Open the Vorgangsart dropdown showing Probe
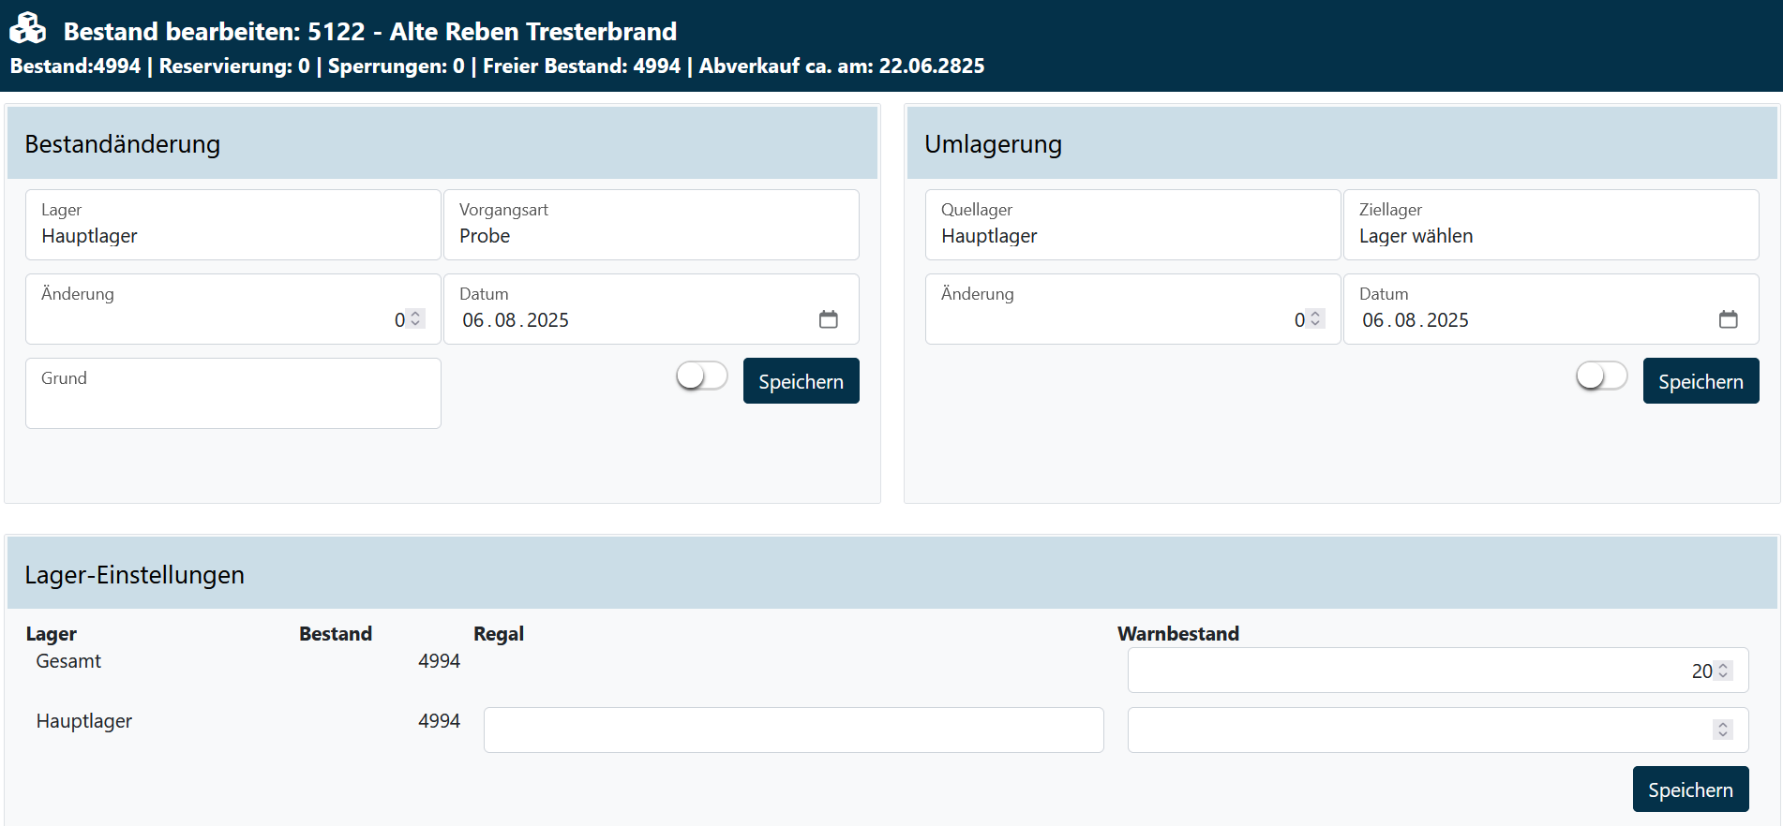 pos(651,226)
